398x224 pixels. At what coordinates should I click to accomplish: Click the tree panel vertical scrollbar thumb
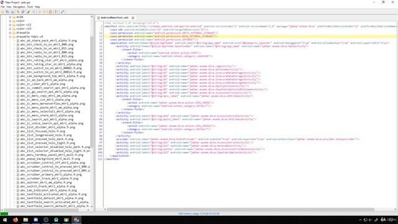(x=91, y=91)
